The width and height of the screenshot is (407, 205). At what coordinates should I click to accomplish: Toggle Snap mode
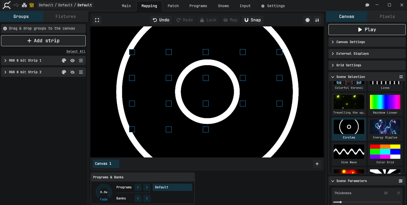[253, 20]
